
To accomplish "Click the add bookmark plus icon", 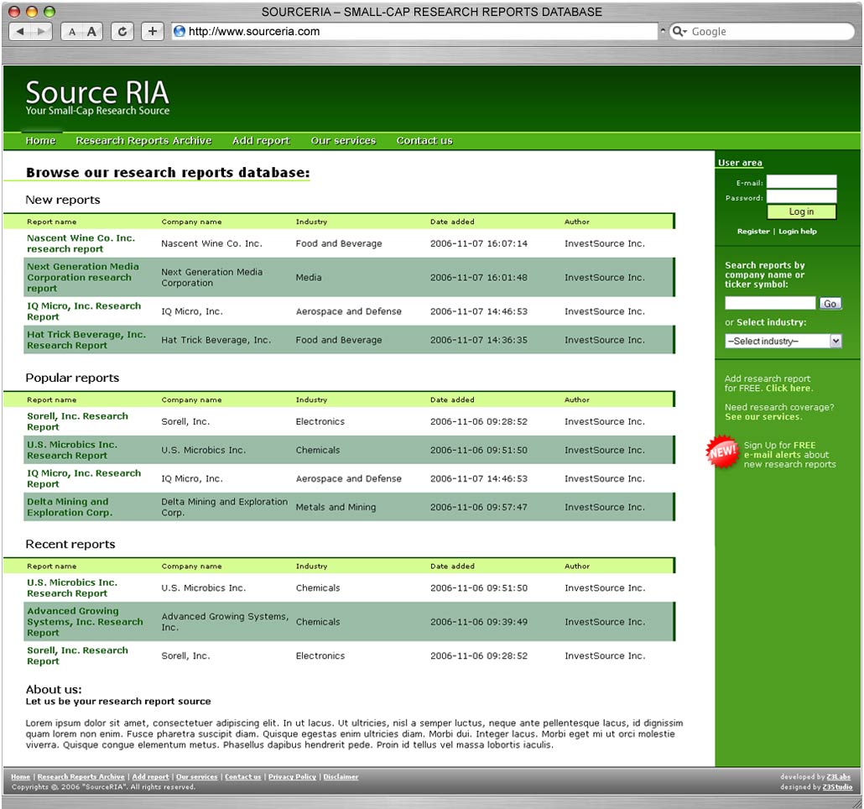I will [x=152, y=31].
